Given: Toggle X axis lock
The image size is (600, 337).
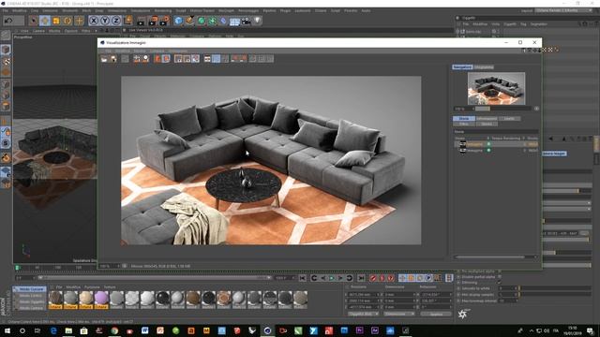Looking at the screenshot, I should coord(94,21).
